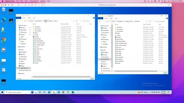Screen dimensions: 184x103
Task: Open the recent locations dropdown in the demo window
Action: click(x=23, y=21)
